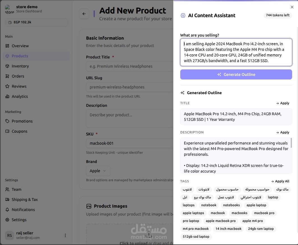Click the Settings gear icon
Screen dimensions: 298x245
tap(7, 219)
